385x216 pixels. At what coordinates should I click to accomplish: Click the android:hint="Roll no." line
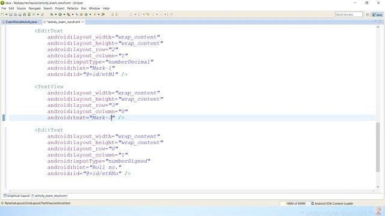click(x=84, y=167)
